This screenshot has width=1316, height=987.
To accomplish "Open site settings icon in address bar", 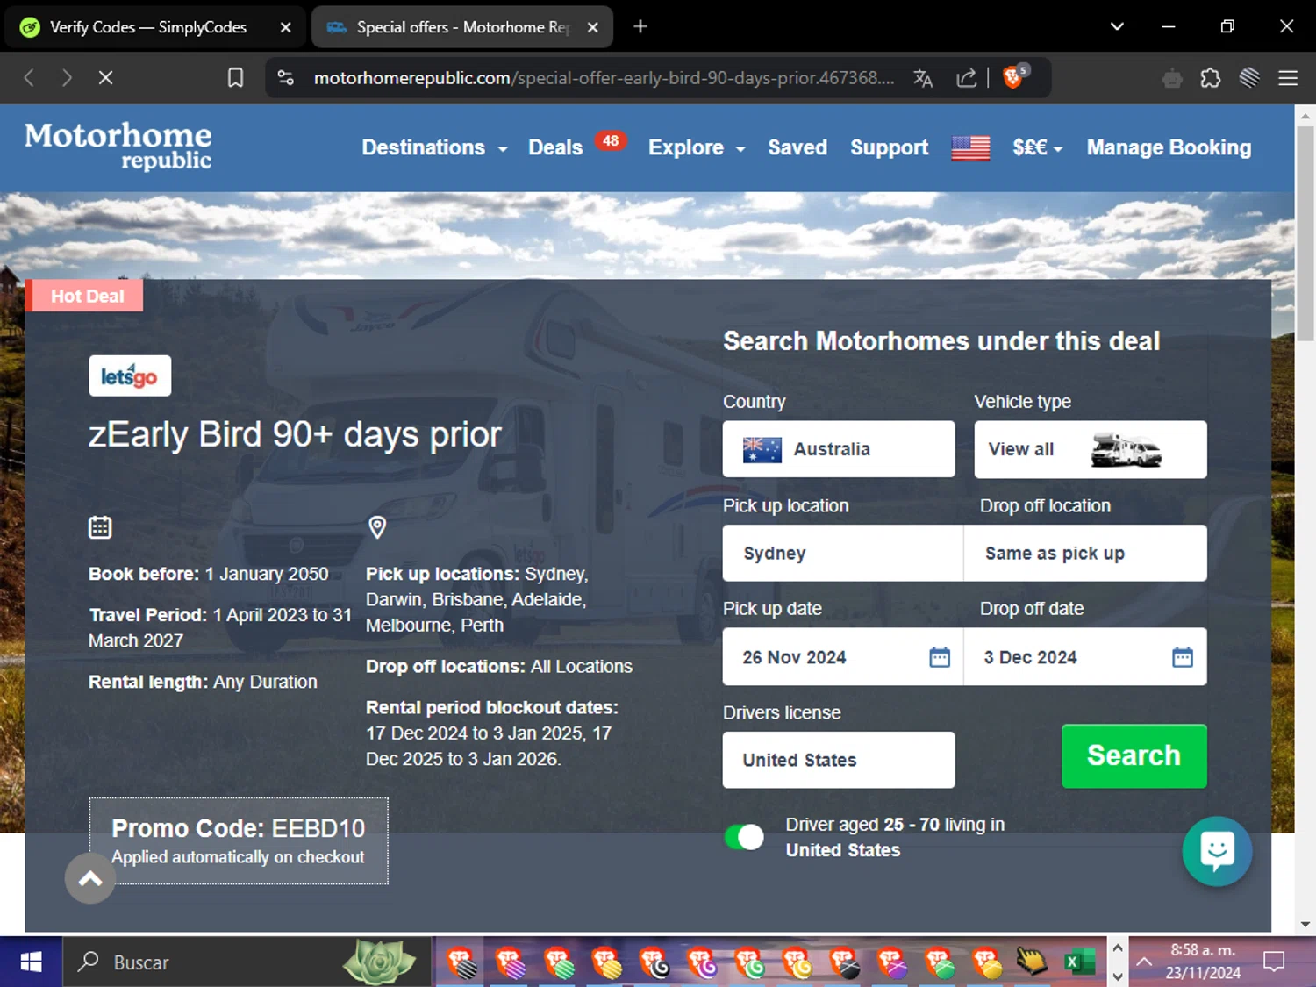I will pyautogui.click(x=286, y=78).
